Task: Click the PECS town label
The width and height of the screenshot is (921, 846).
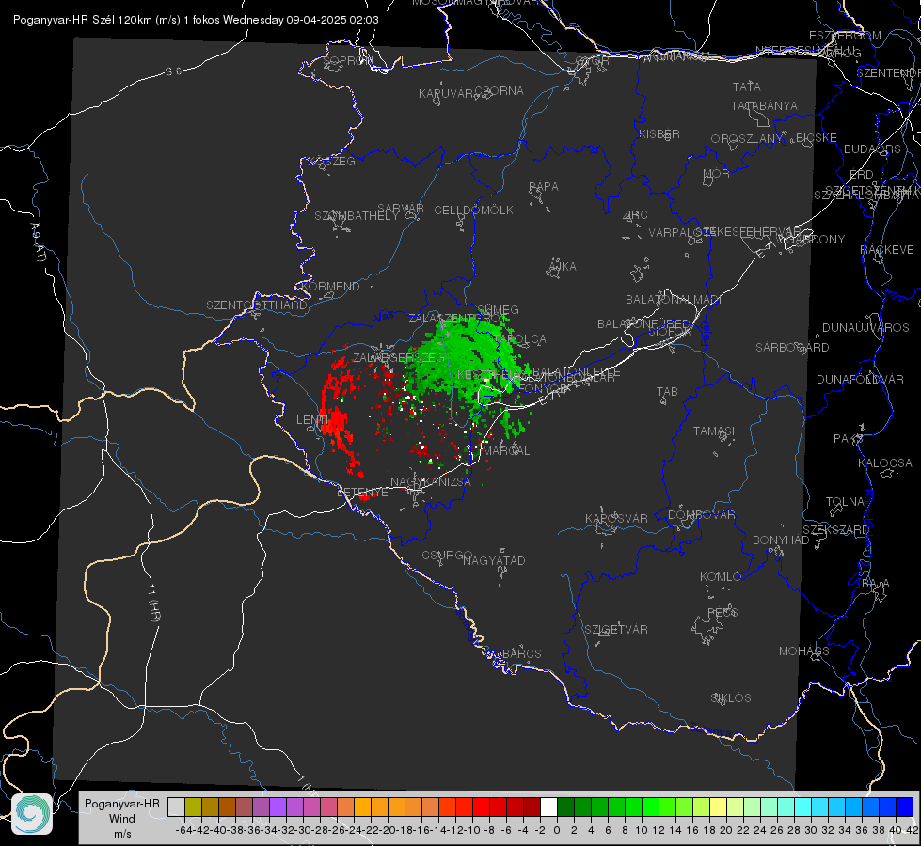Action: pyautogui.click(x=723, y=612)
